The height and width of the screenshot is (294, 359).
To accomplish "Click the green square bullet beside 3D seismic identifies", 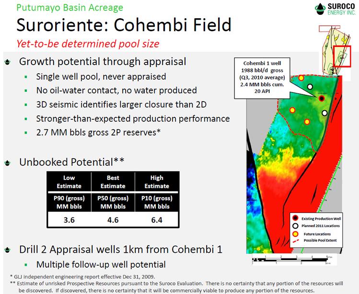I will click(26, 105).
